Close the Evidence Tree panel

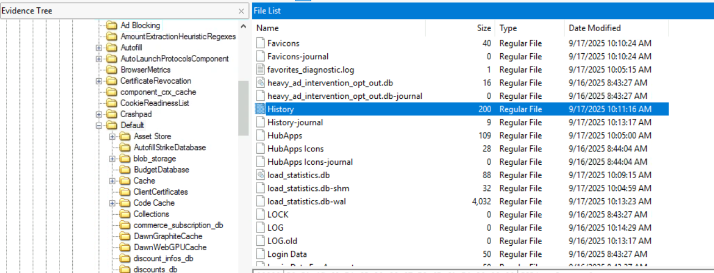pyautogui.click(x=241, y=11)
